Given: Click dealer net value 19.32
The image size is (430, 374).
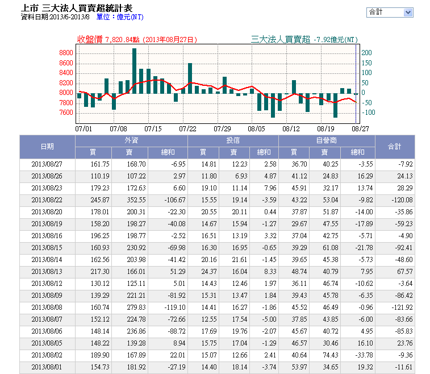Looking at the screenshot, I should pos(365,367).
